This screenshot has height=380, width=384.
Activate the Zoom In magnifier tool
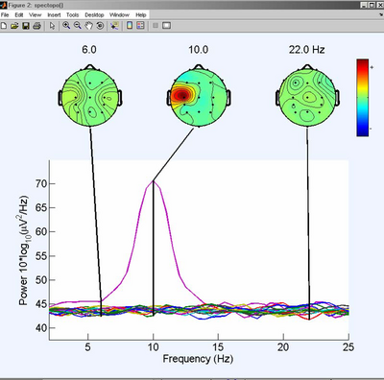[66, 26]
